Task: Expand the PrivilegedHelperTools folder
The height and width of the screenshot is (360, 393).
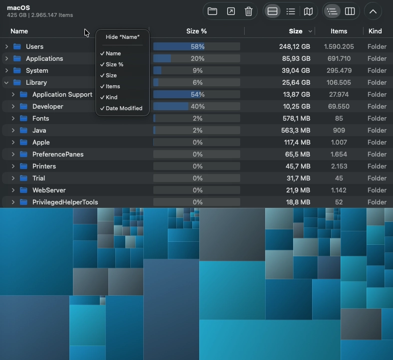Action: tap(13, 202)
